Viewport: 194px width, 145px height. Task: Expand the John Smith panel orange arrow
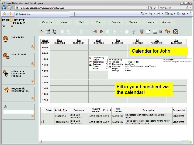(33, 47)
